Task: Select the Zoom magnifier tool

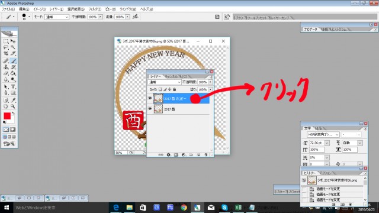Action: pos(13,106)
